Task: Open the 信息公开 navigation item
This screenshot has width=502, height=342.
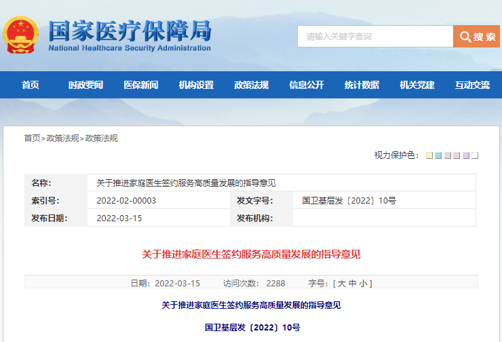Action: pos(307,85)
